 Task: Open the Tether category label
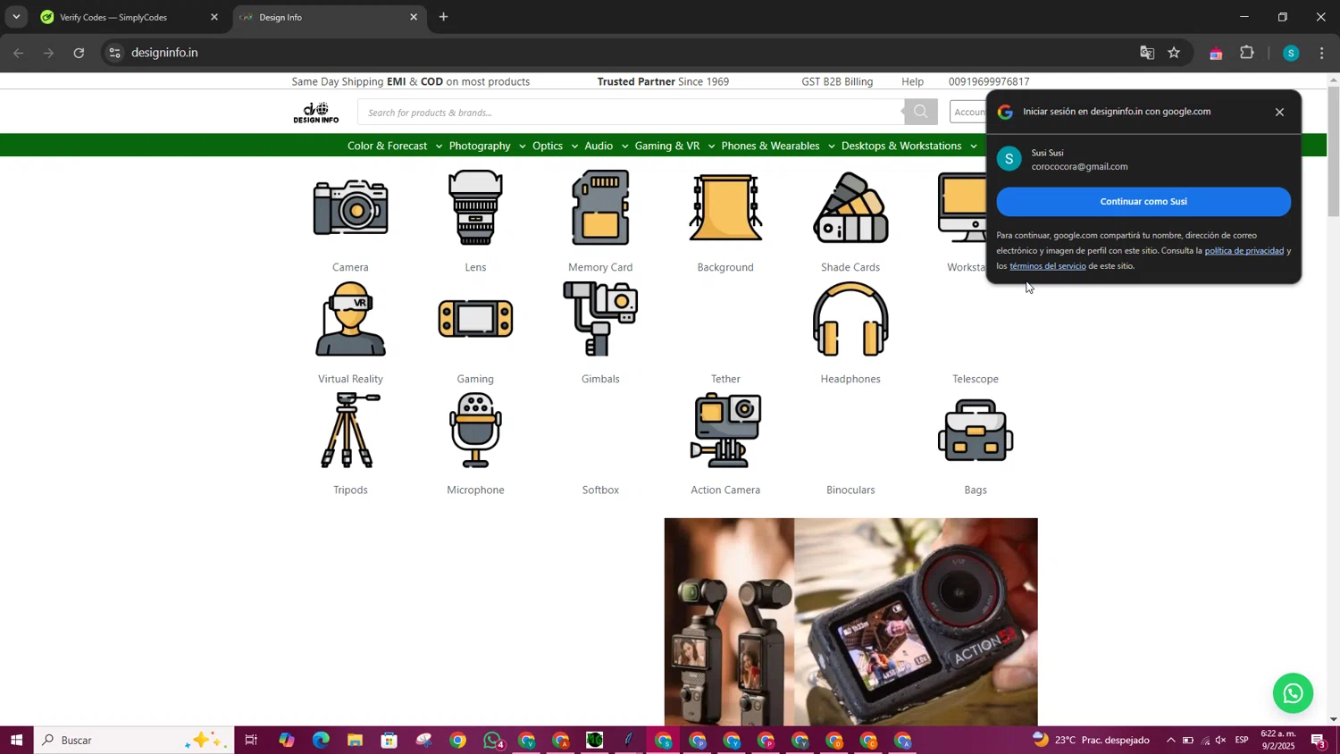(725, 379)
